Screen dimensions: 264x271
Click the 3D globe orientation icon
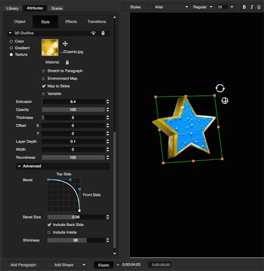click(225, 101)
